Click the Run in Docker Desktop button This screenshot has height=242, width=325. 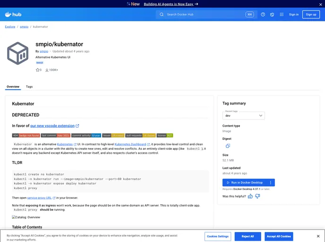click(245, 182)
